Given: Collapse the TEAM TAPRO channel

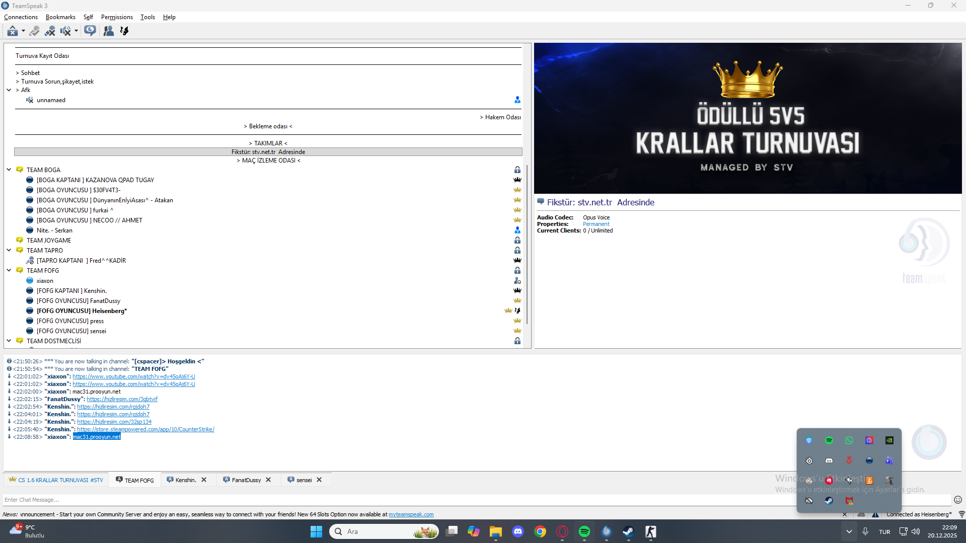Looking at the screenshot, I should tap(9, 250).
